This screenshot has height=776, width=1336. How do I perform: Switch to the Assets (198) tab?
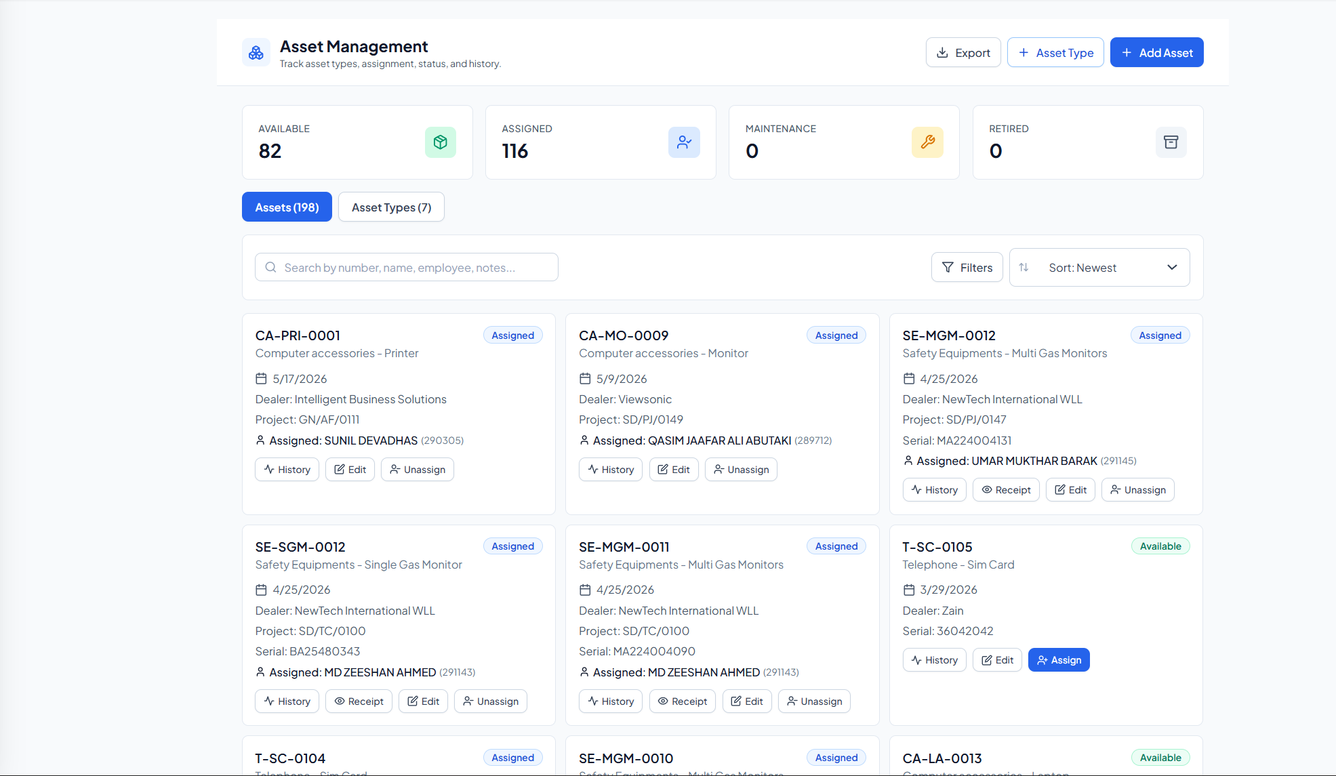coord(287,207)
